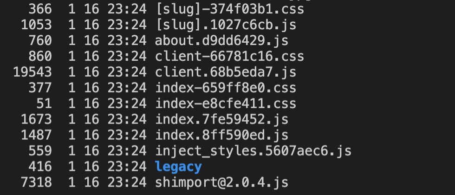Click the 1673 size of index.7fe59452.js
455x195 pixels.
point(37,119)
